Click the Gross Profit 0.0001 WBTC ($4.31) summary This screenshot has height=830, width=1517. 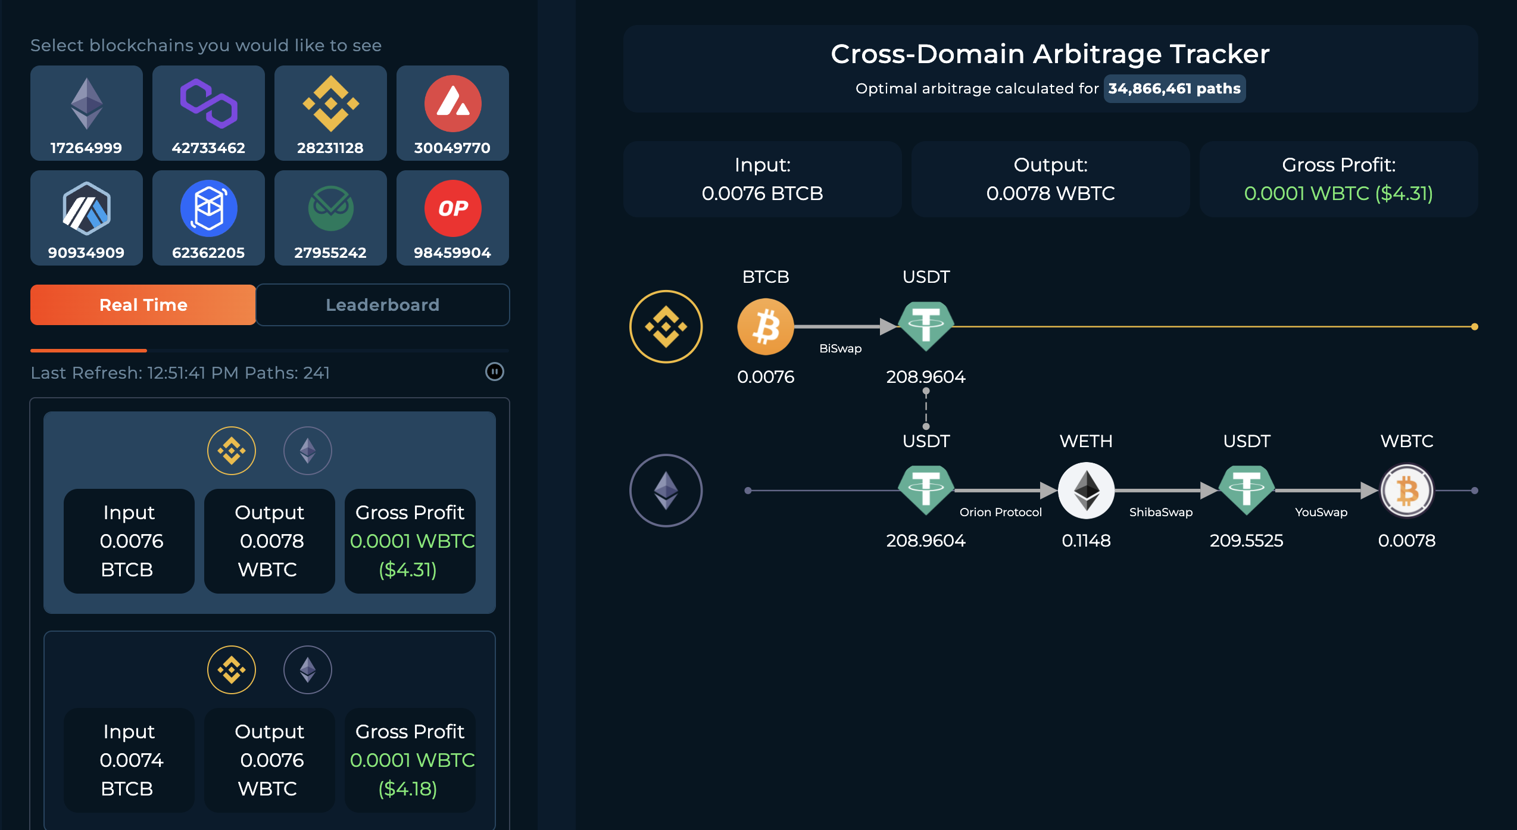pos(1339,179)
